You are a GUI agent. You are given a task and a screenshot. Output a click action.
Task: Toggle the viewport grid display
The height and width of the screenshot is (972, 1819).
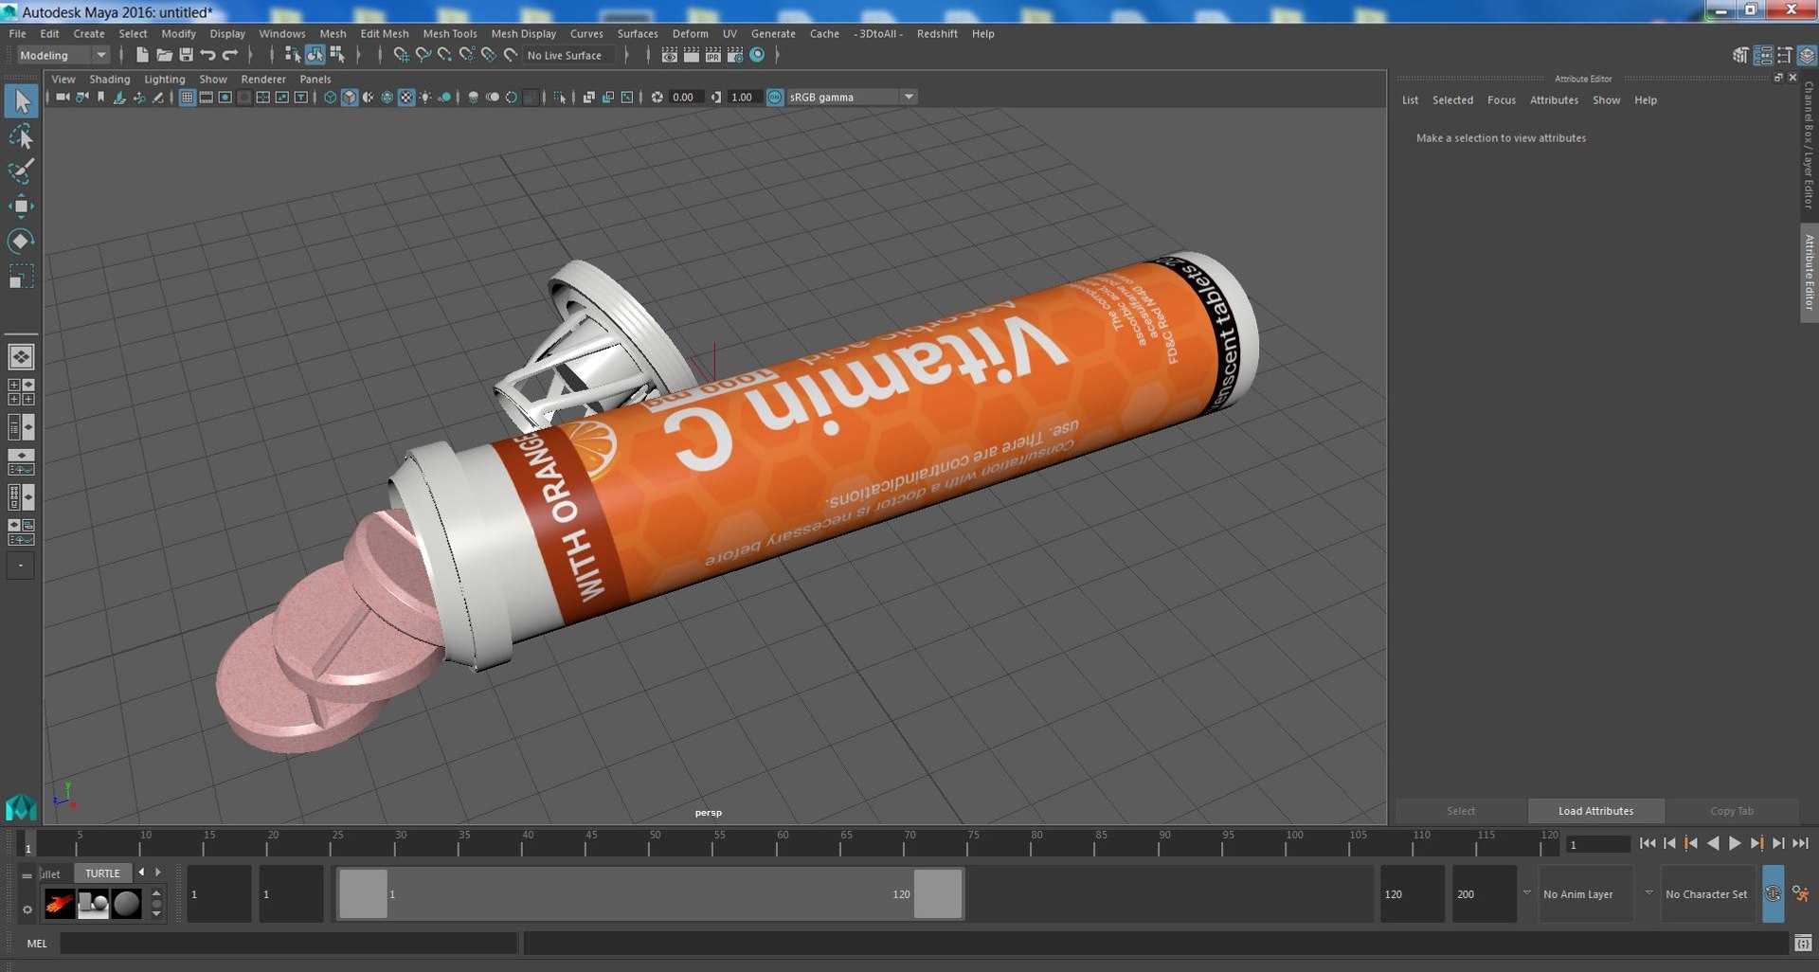pos(187,98)
